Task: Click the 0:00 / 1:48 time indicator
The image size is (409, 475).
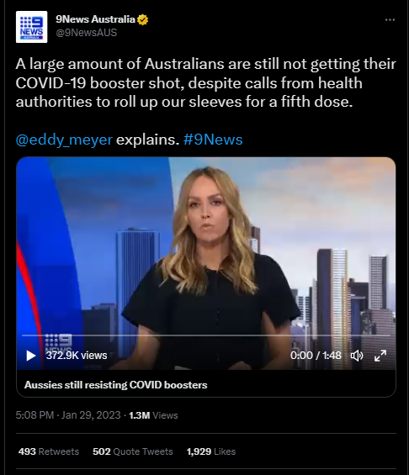Action: pos(316,355)
